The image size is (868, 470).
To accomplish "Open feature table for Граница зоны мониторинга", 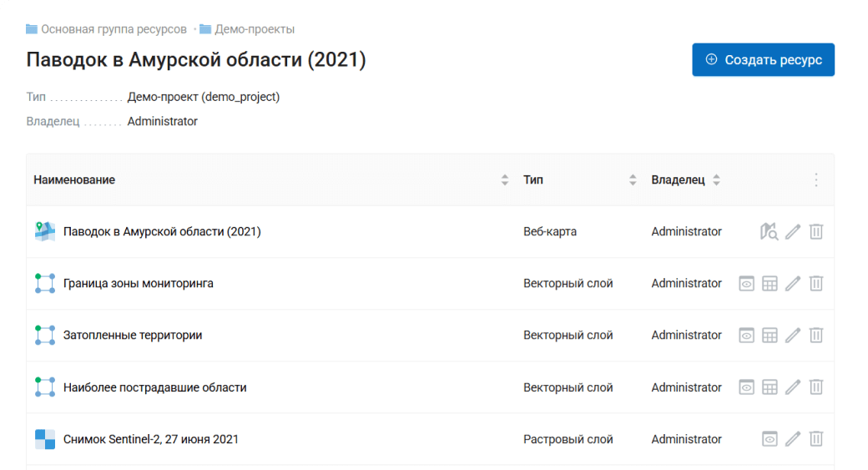I will [x=770, y=284].
